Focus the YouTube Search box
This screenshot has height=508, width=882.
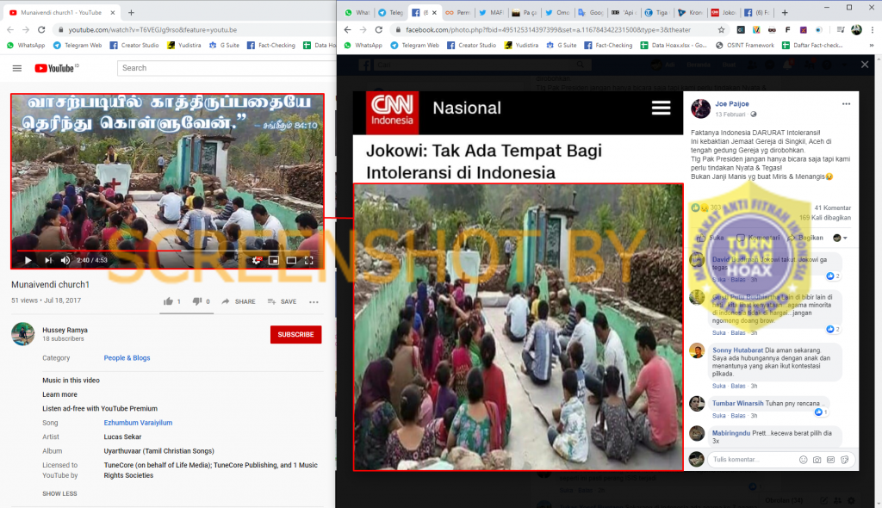(227, 68)
